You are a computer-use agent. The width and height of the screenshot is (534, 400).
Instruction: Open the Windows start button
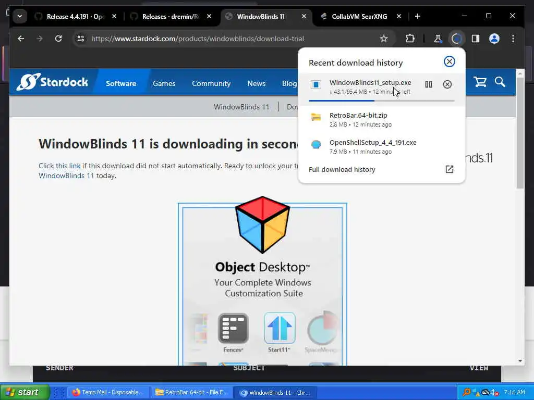click(25, 392)
